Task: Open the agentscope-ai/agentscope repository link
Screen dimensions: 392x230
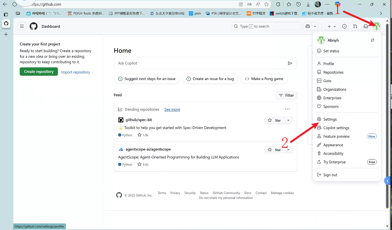Action: click(x=148, y=149)
